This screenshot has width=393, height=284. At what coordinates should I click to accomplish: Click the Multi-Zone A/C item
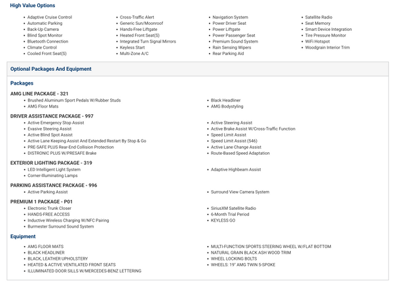(134, 53)
